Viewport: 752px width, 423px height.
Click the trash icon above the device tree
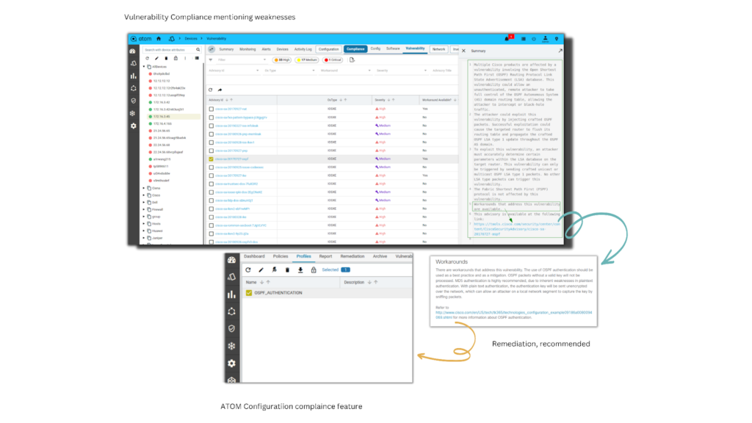point(167,59)
